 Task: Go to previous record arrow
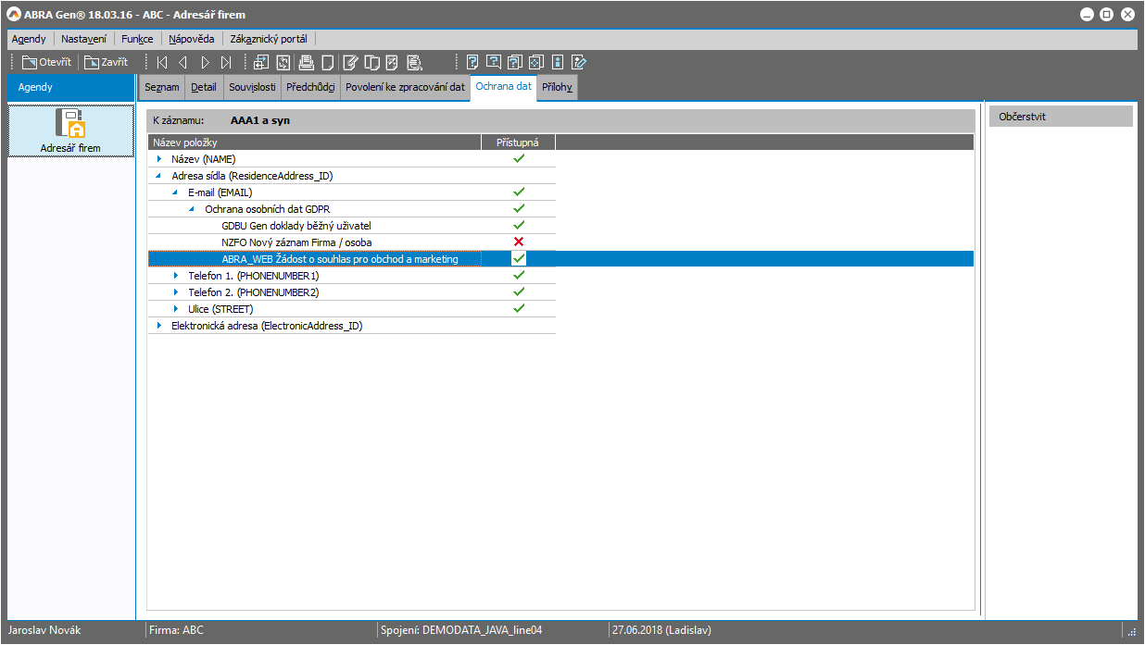[182, 63]
